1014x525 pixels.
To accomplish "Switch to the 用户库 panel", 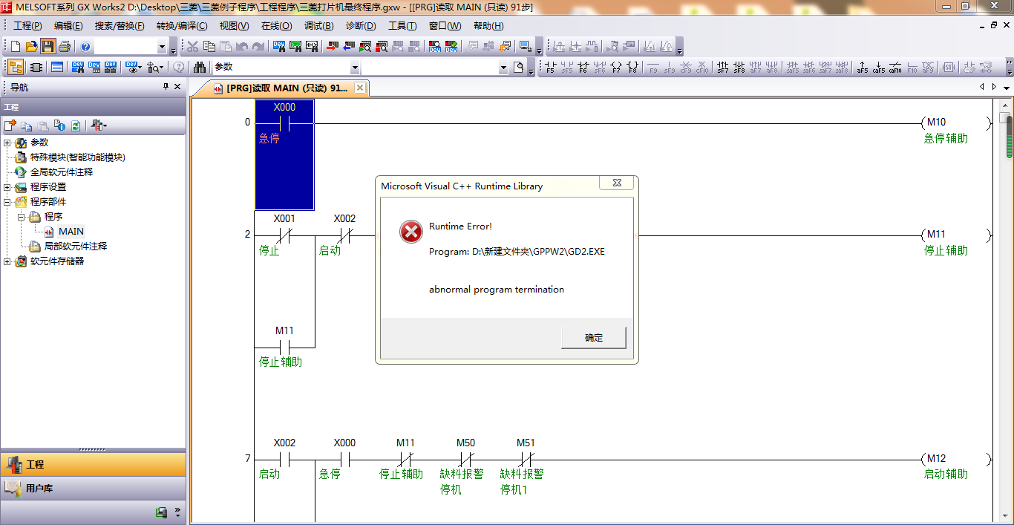I will coord(39,489).
